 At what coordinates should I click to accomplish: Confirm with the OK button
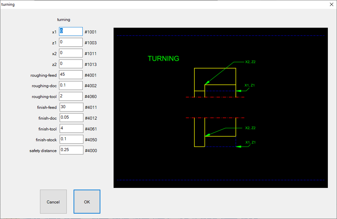click(87, 202)
